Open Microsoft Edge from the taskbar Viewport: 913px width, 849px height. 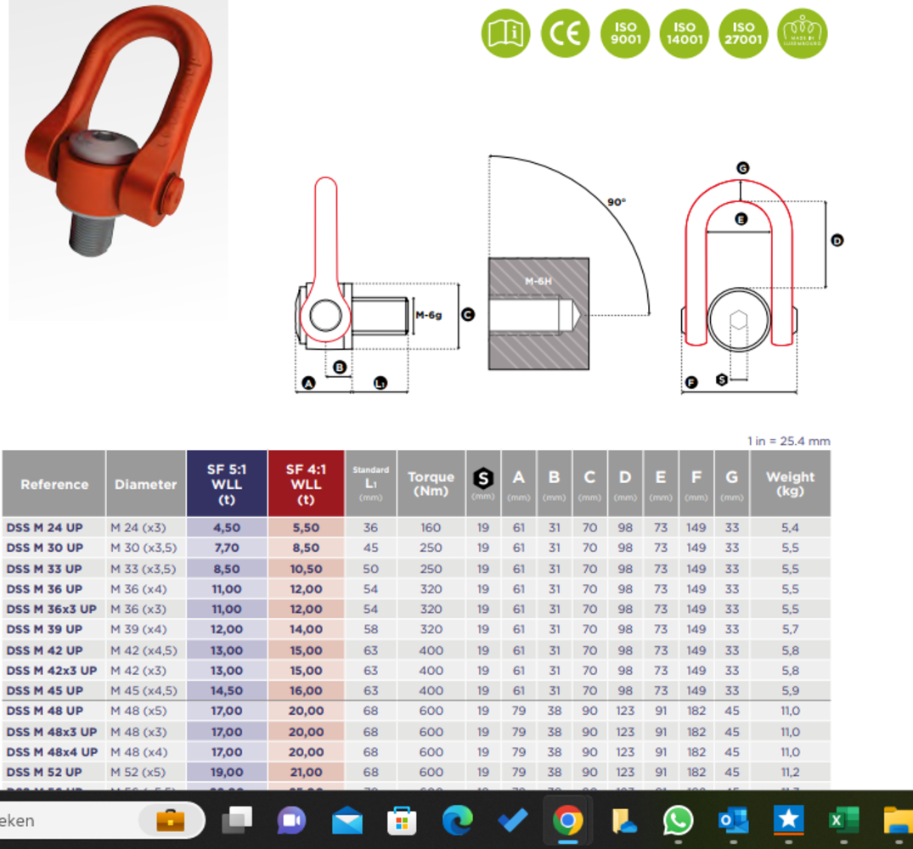pyautogui.click(x=457, y=821)
